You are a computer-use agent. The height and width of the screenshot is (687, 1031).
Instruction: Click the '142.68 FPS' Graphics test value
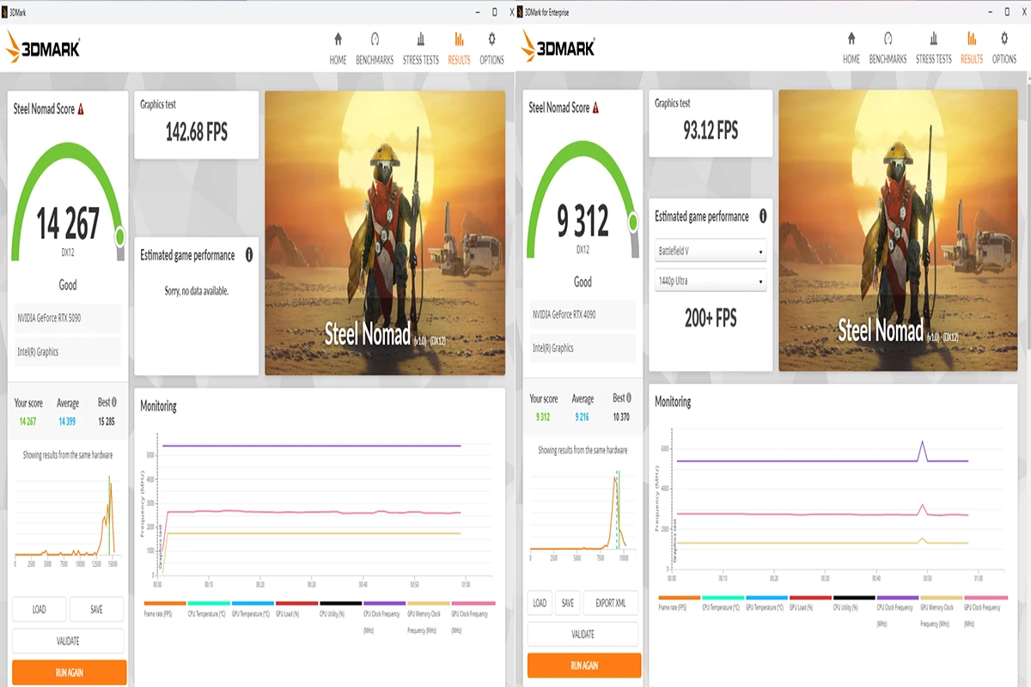click(x=197, y=131)
